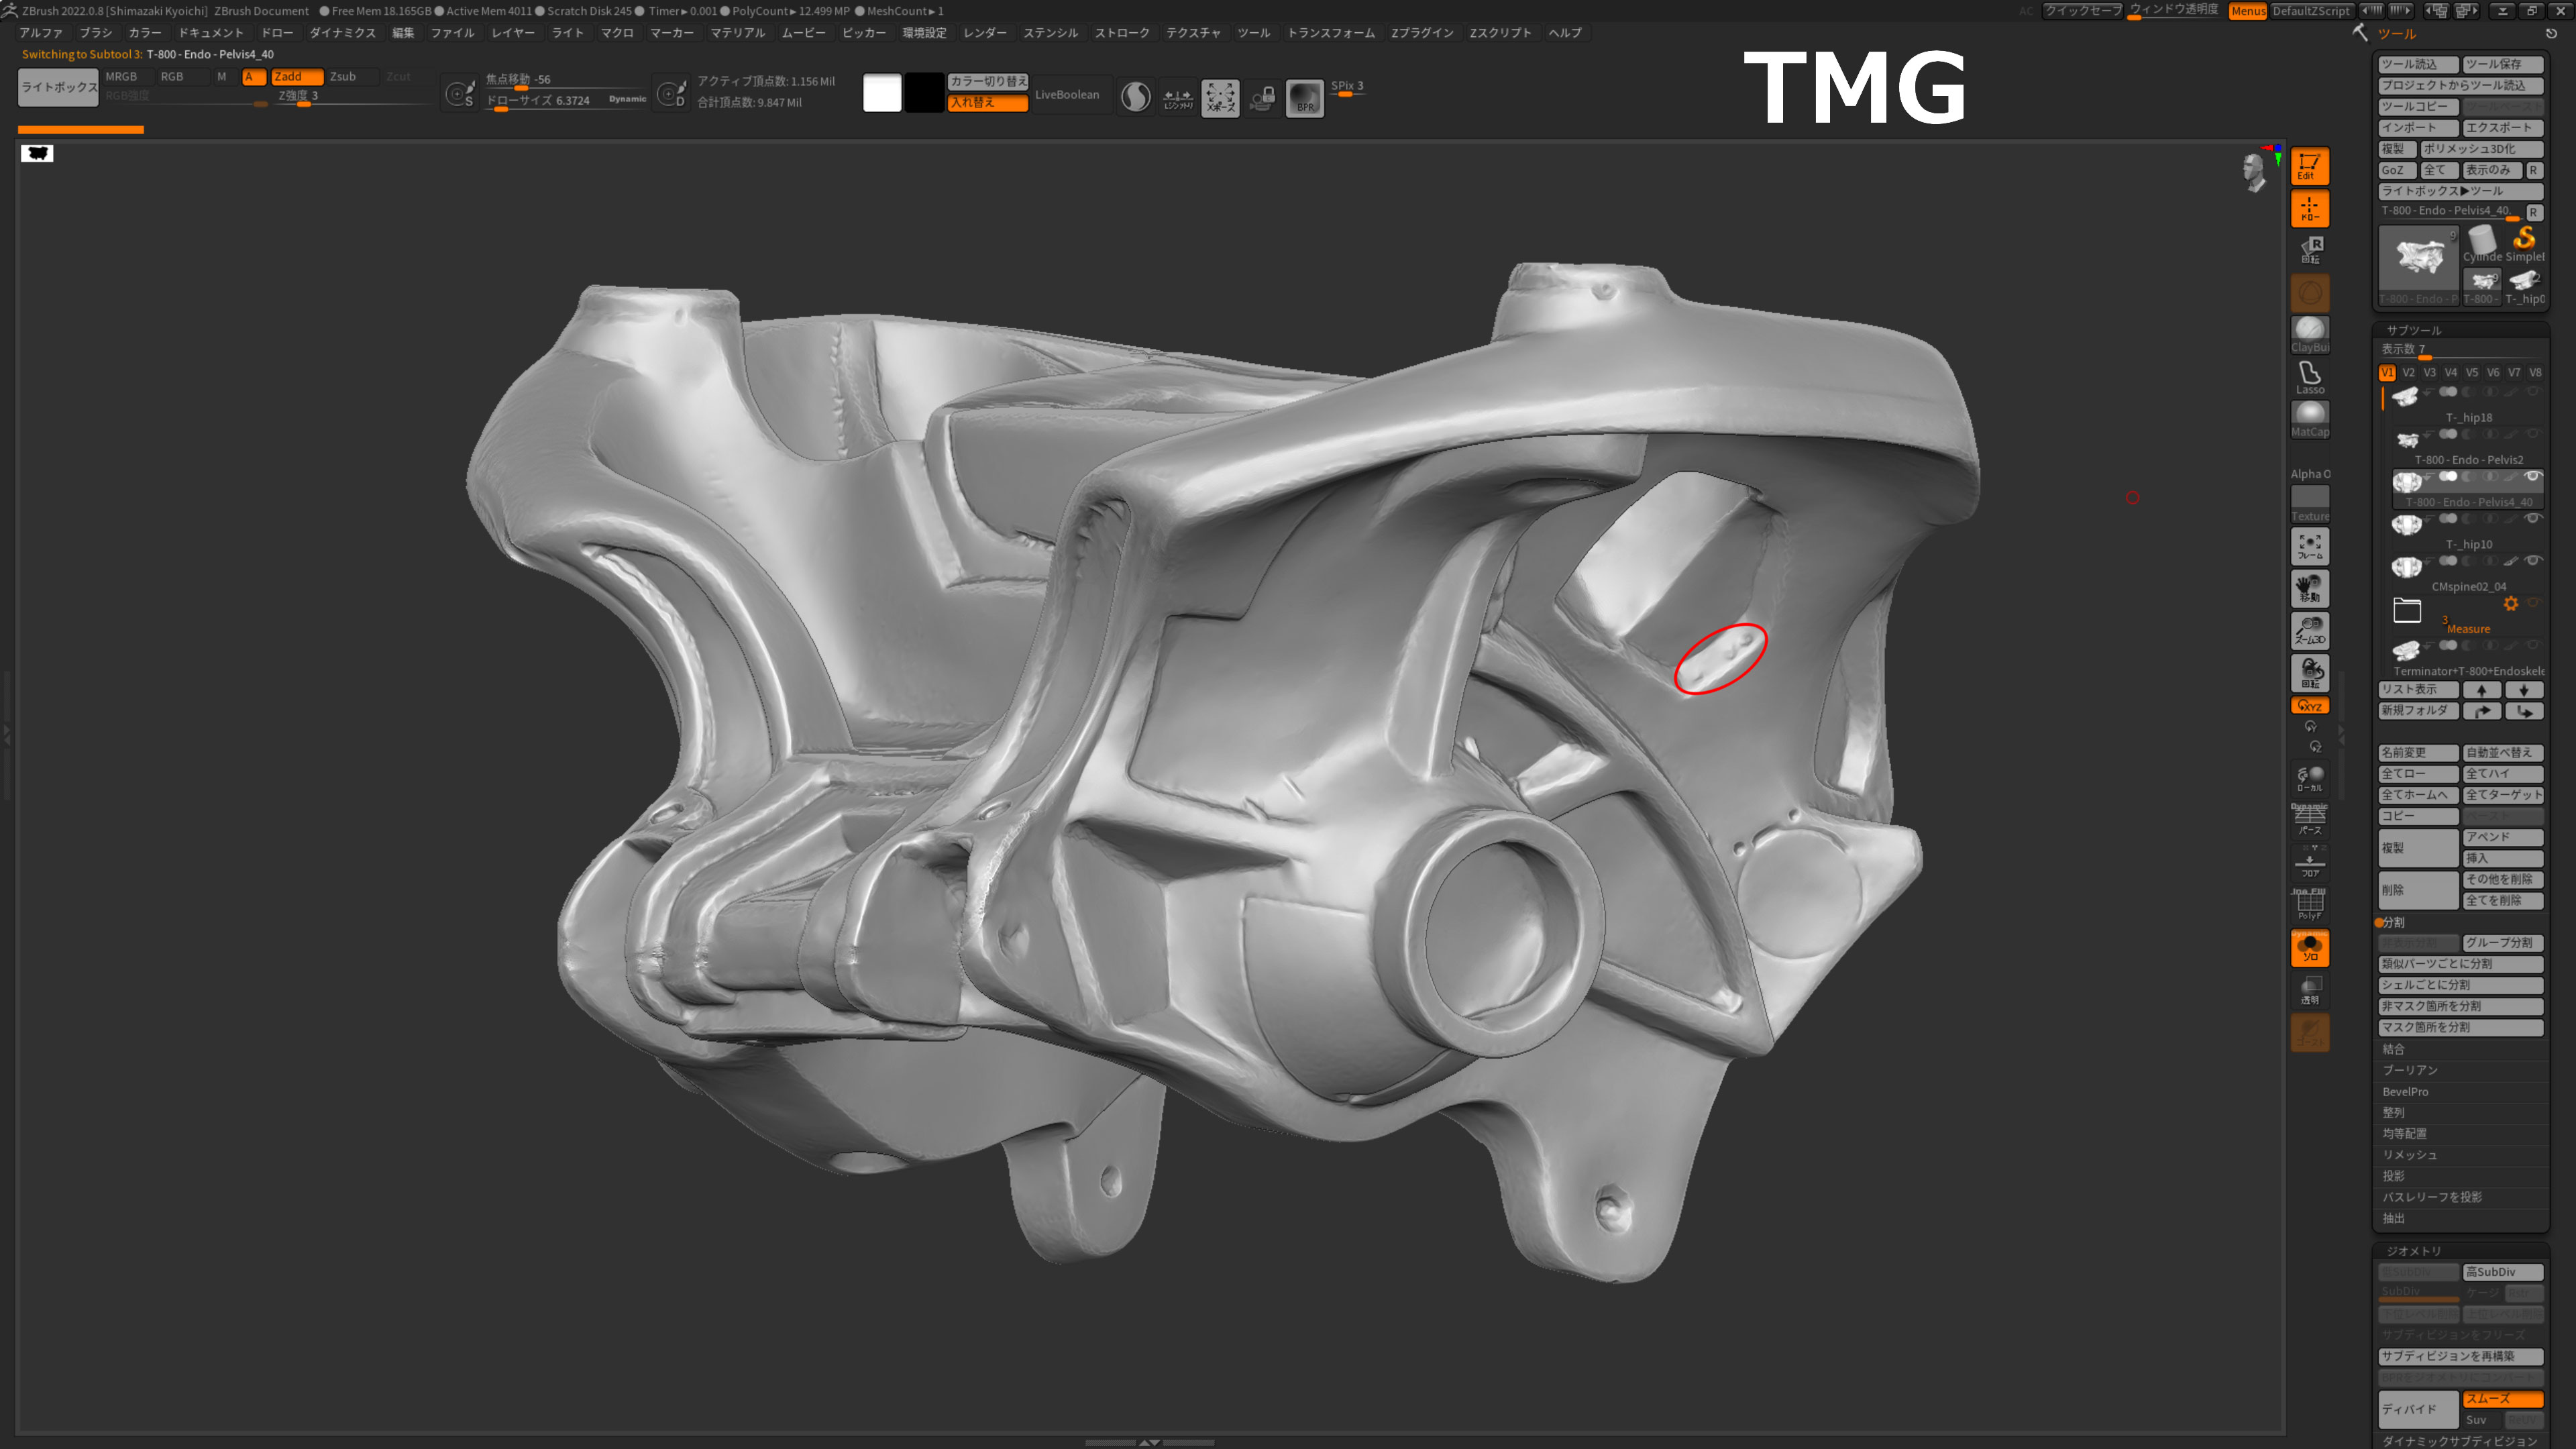This screenshot has height=1449, width=2576.
Task: Toggle visibility eye of T-_hip10 subtool
Action: pyautogui.click(x=2533, y=518)
